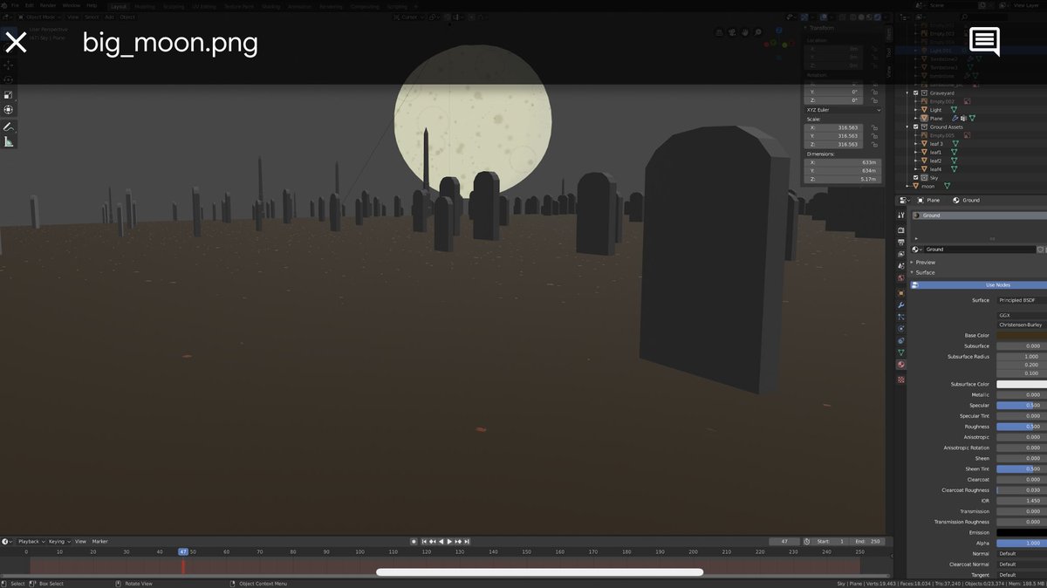Collapse the Ground Assets collection in outliner
1047x588 pixels.
point(908,126)
